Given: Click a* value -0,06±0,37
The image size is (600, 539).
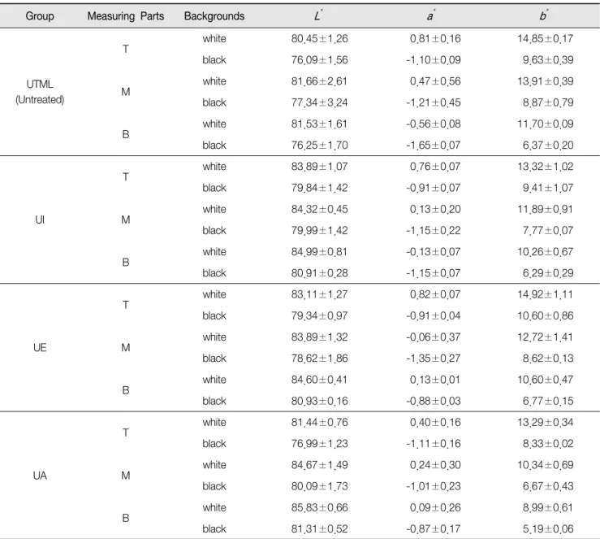Looking at the screenshot, I should [434, 337].
